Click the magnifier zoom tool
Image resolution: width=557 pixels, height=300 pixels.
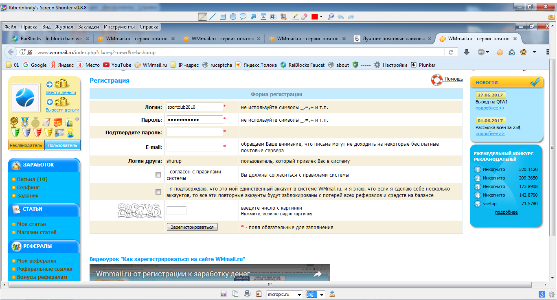[x=331, y=17]
